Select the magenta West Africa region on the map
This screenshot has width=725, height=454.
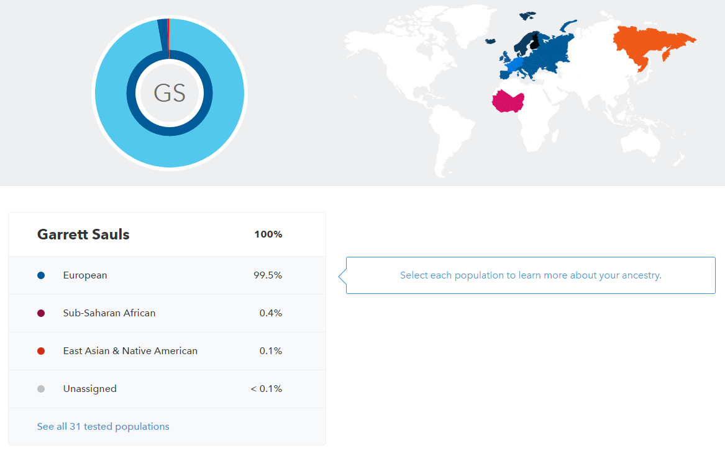coord(508,100)
